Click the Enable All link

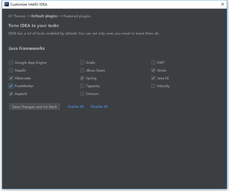[x=76, y=107]
